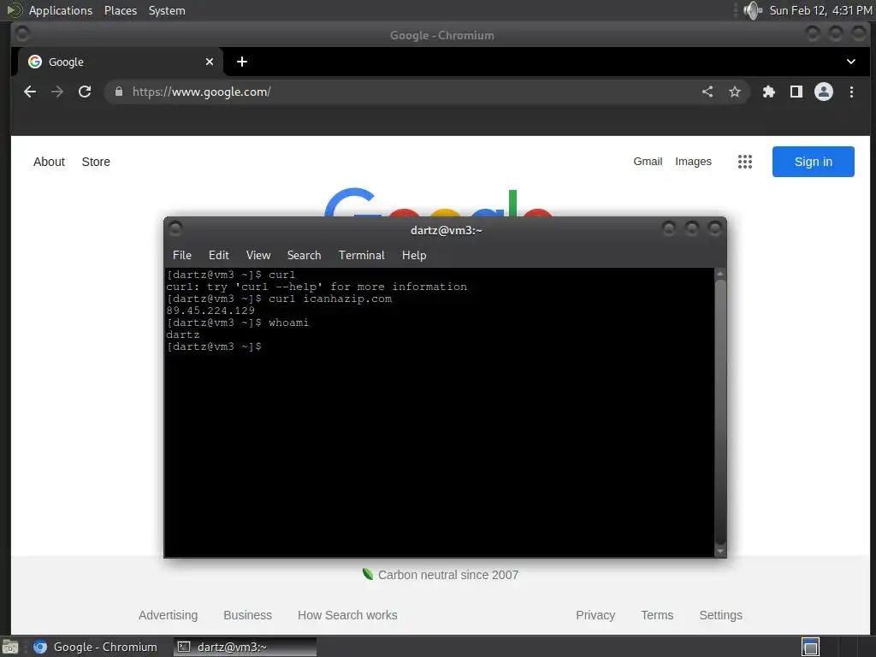Image resolution: width=876 pixels, height=657 pixels.
Task: Open the Advertising footer link
Action: pyautogui.click(x=169, y=615)
